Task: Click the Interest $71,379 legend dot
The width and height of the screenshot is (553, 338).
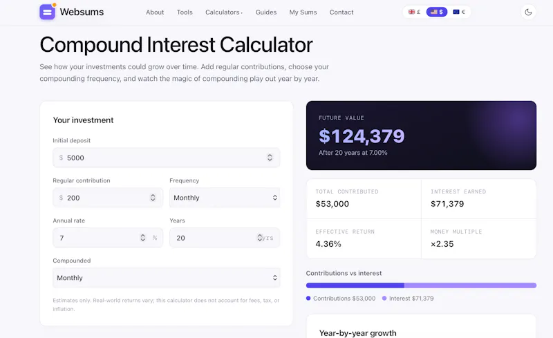Action: (384, 298)
